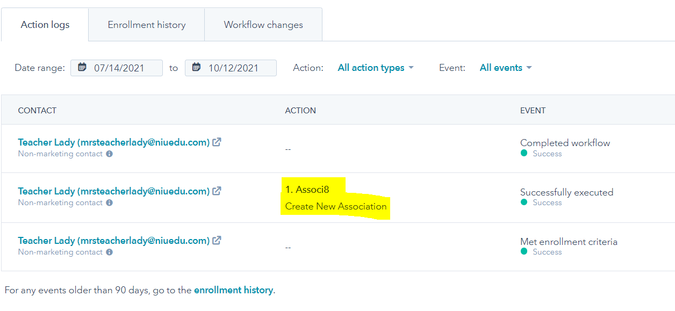675x311 pixels.
Task: Open external link icon in first contact row
Action: (x=217, y=142)
